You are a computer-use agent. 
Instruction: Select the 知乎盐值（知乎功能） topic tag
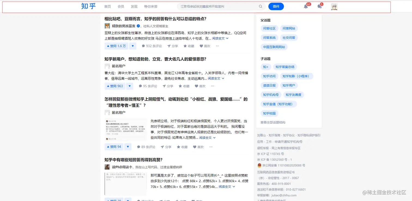pyautogui.click(x=279, y=104)
